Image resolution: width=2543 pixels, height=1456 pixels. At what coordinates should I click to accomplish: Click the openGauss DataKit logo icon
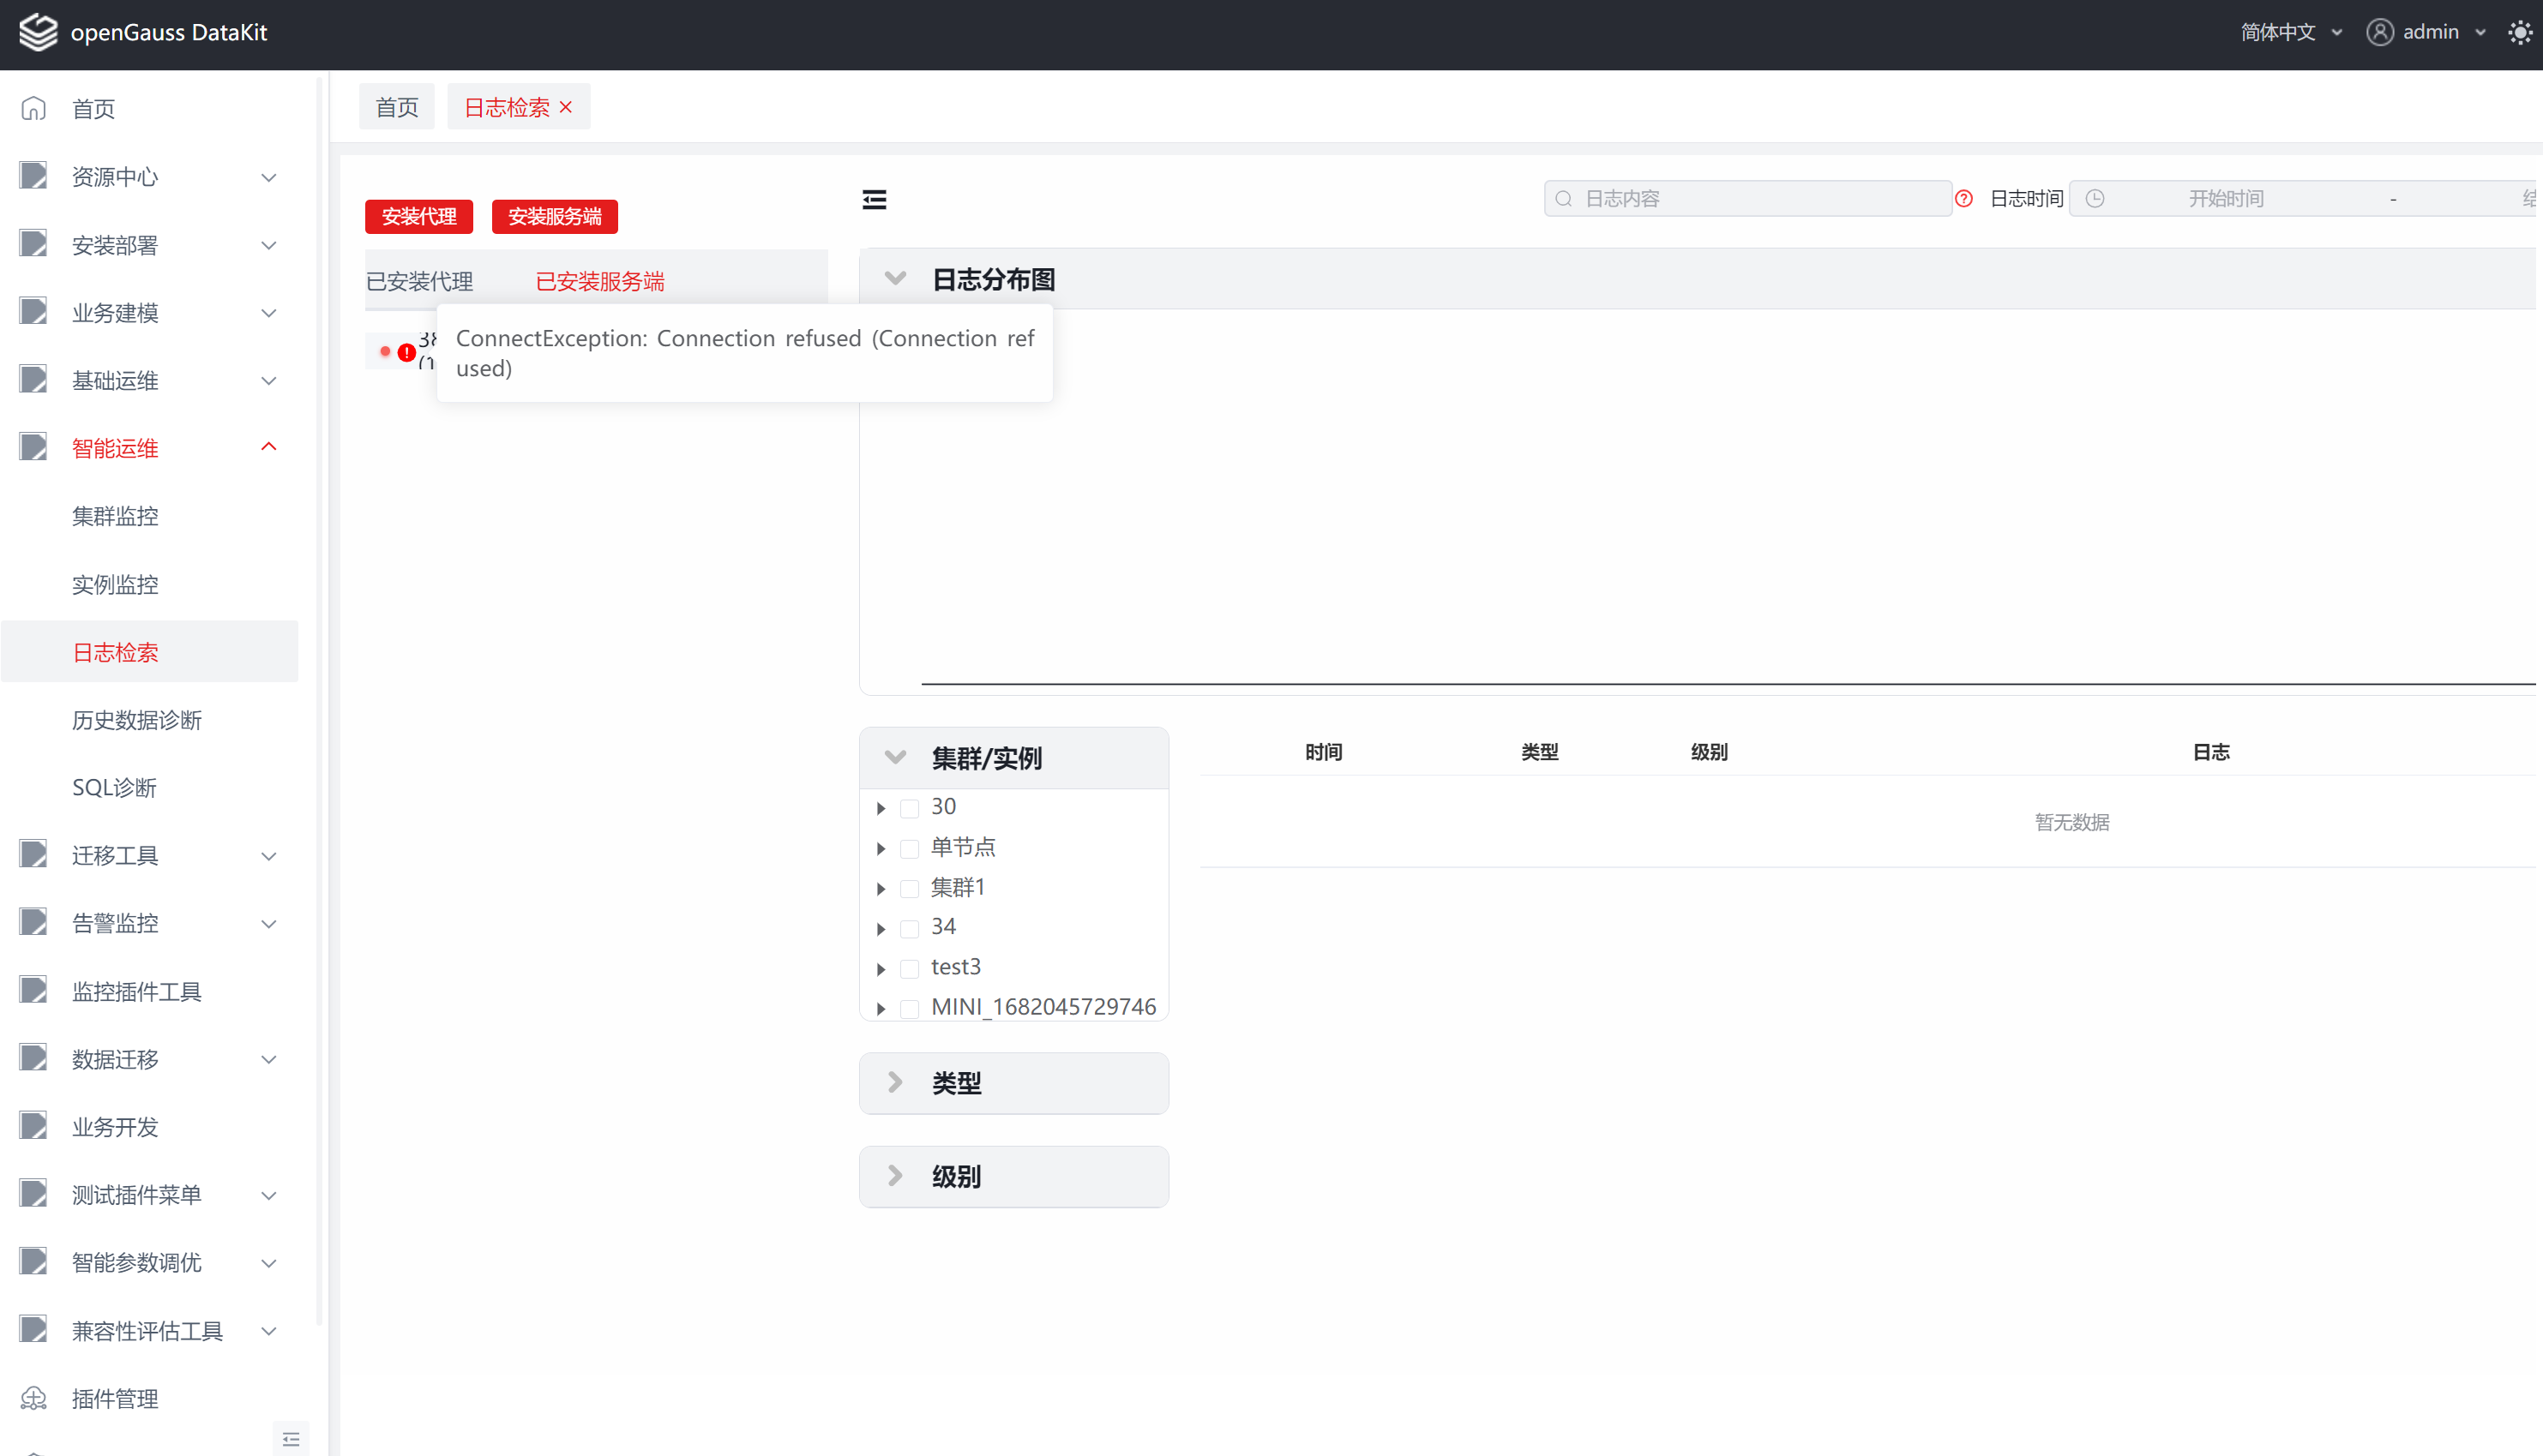38,32
